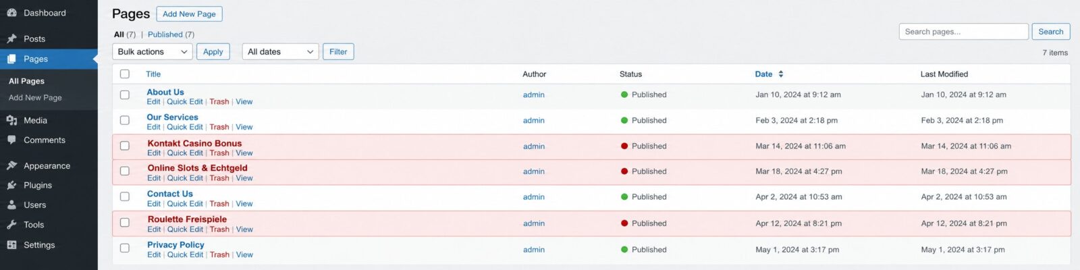Open the Bulk actions dropdown
The height and width of the screenshot is (270, 1080).
coord(153,52)
